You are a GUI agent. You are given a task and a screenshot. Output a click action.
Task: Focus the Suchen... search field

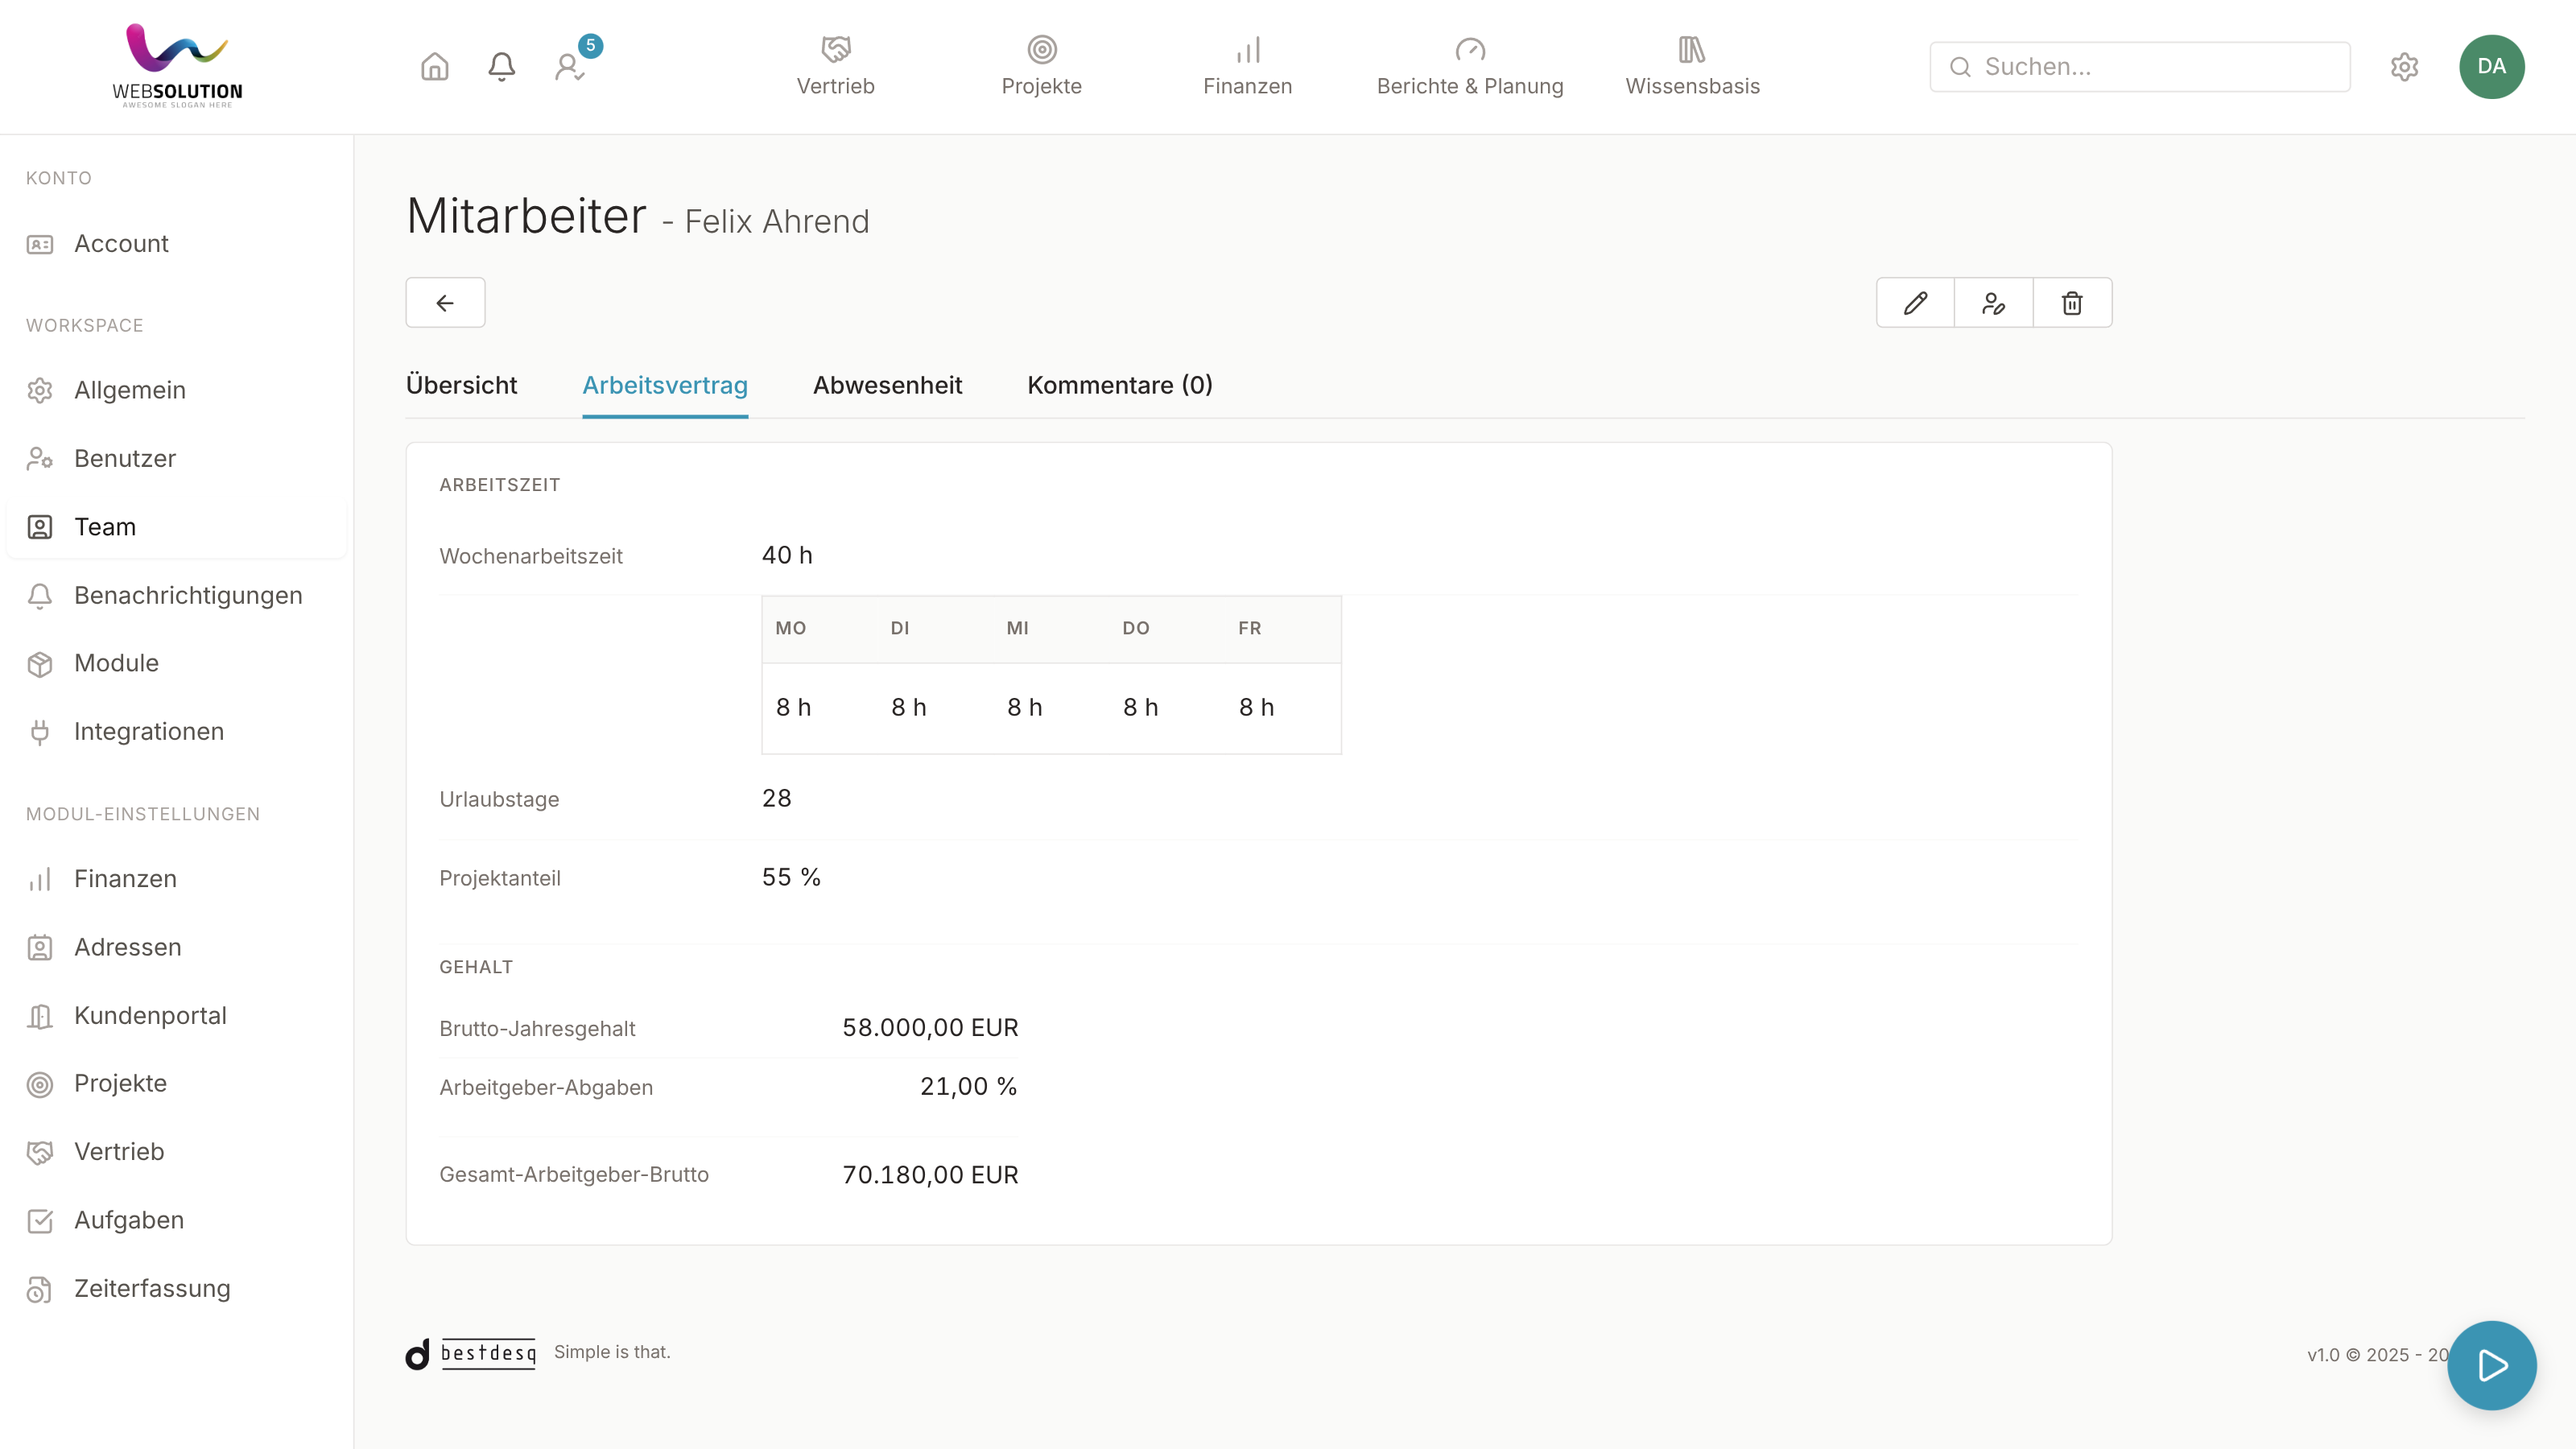(x=2140, y=67)
